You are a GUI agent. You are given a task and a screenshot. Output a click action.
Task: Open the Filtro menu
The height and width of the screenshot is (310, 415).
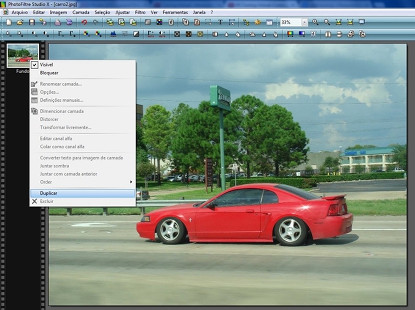(140, 12)
